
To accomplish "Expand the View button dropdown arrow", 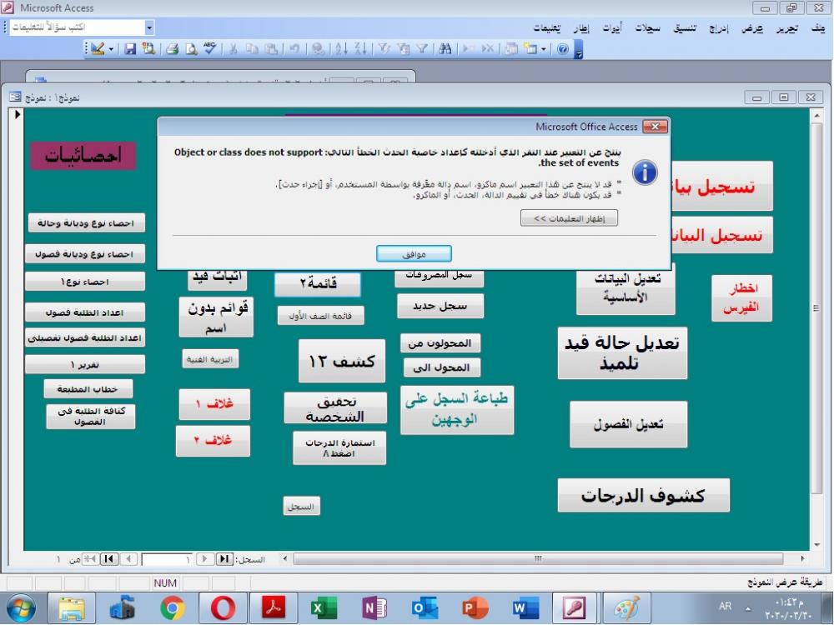I will pyautogui.click(x=111, y=49).
